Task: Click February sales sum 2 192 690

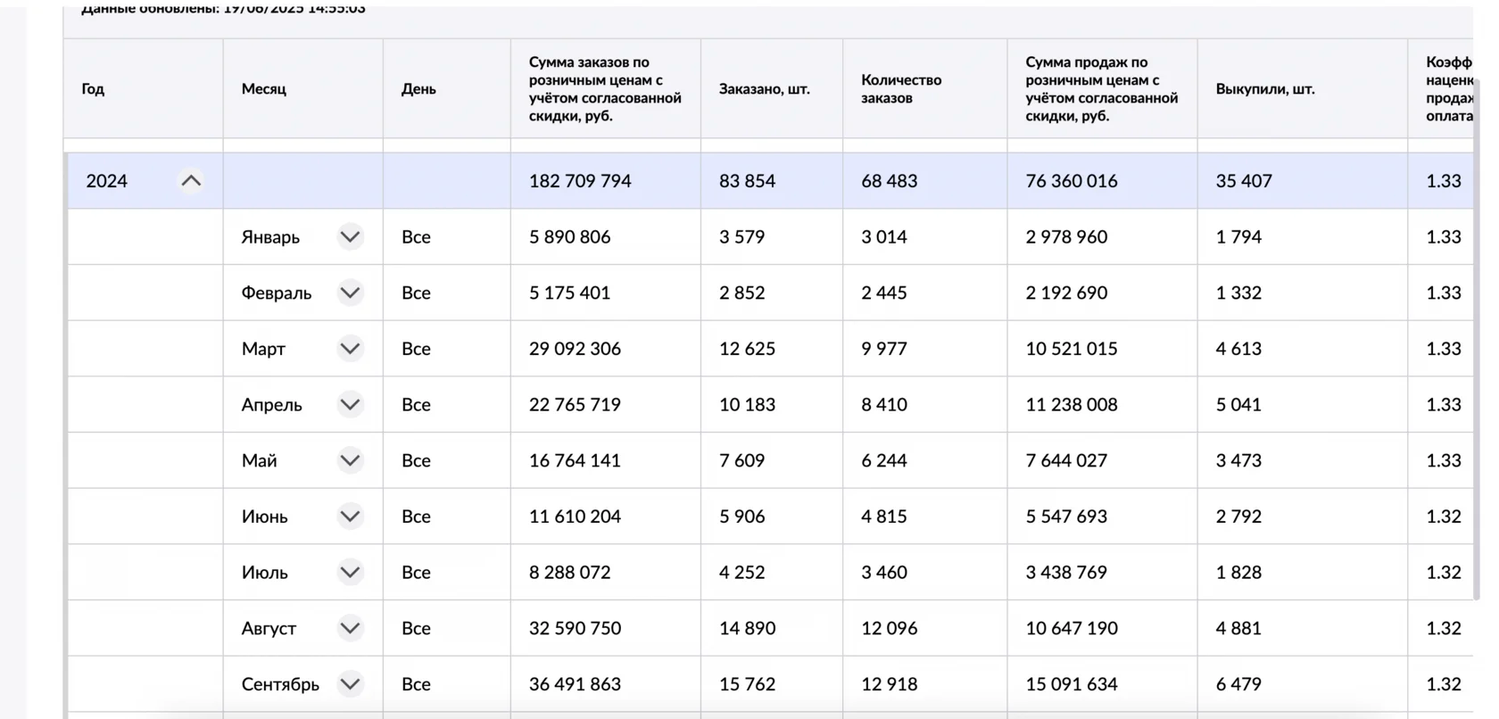Action: pos(1066,293)
